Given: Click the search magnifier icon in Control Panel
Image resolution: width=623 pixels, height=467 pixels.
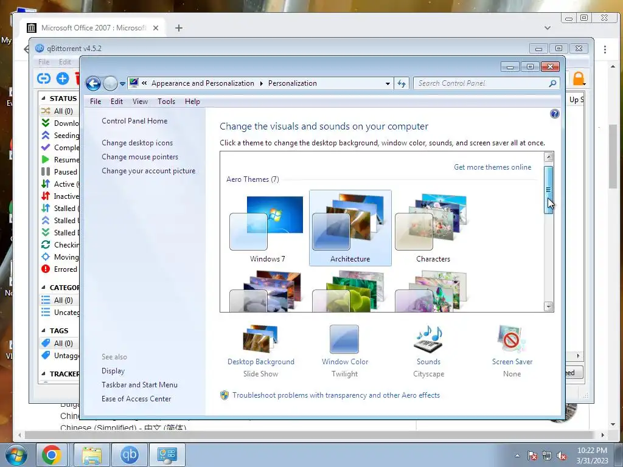Looking at the screenshot, I should pyautogui.click(x=552, y=83).
